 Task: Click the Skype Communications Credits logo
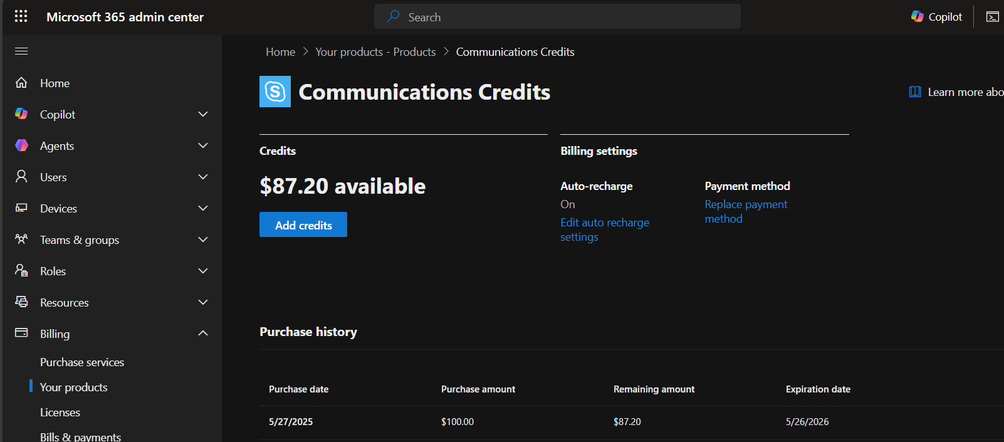(275, 92)
